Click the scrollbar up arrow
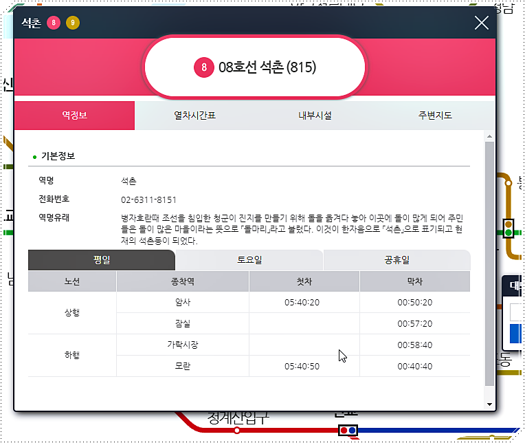This screenshot has width=525, height=443. point(489,136)
